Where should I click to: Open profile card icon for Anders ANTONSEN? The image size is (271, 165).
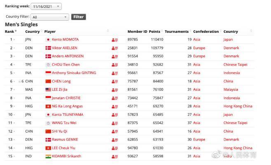(114, 57)
